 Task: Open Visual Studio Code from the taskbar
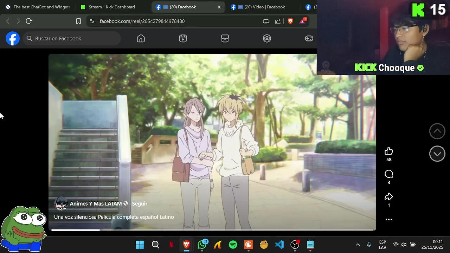[279, 245]
